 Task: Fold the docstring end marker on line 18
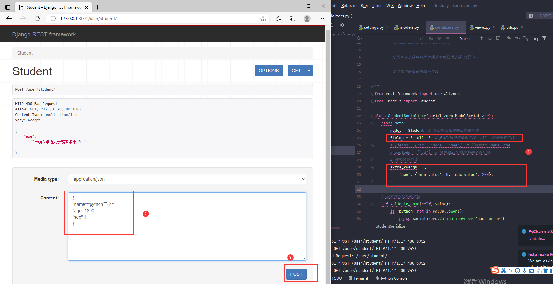pyautogui.click(x=373, y=86)
